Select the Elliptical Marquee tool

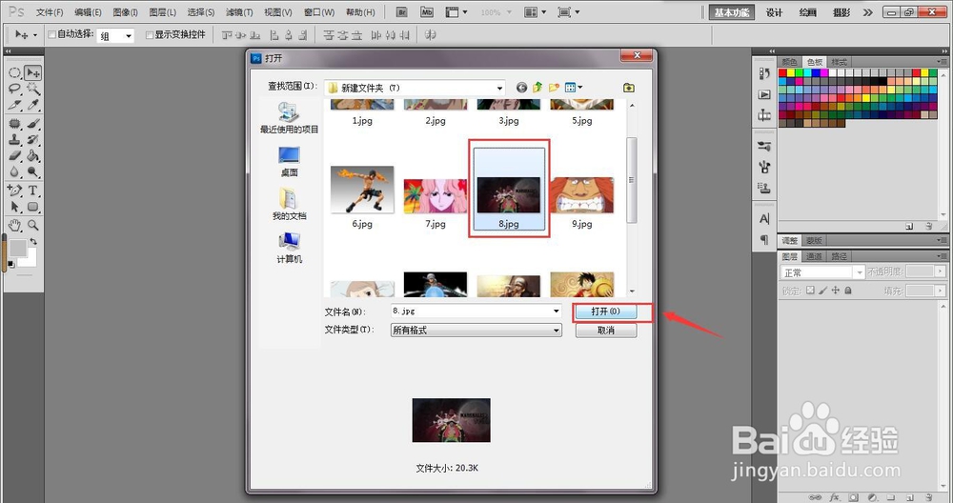14,73
